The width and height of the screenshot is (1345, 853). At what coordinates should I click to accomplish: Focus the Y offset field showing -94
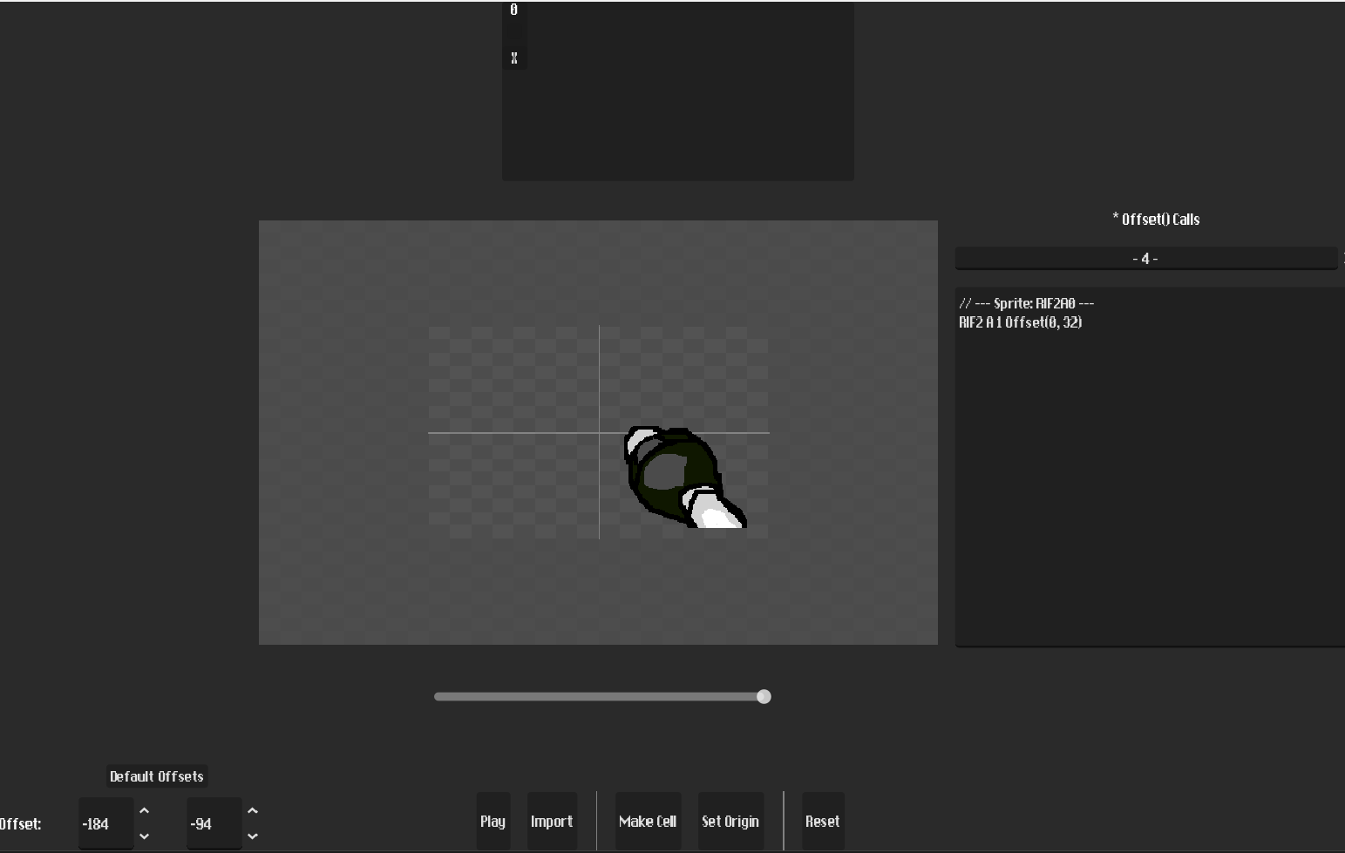coord(213,823)
